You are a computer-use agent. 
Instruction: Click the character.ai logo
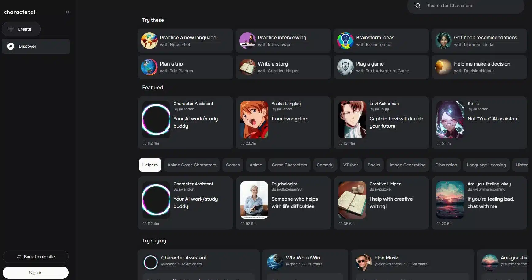20,12
